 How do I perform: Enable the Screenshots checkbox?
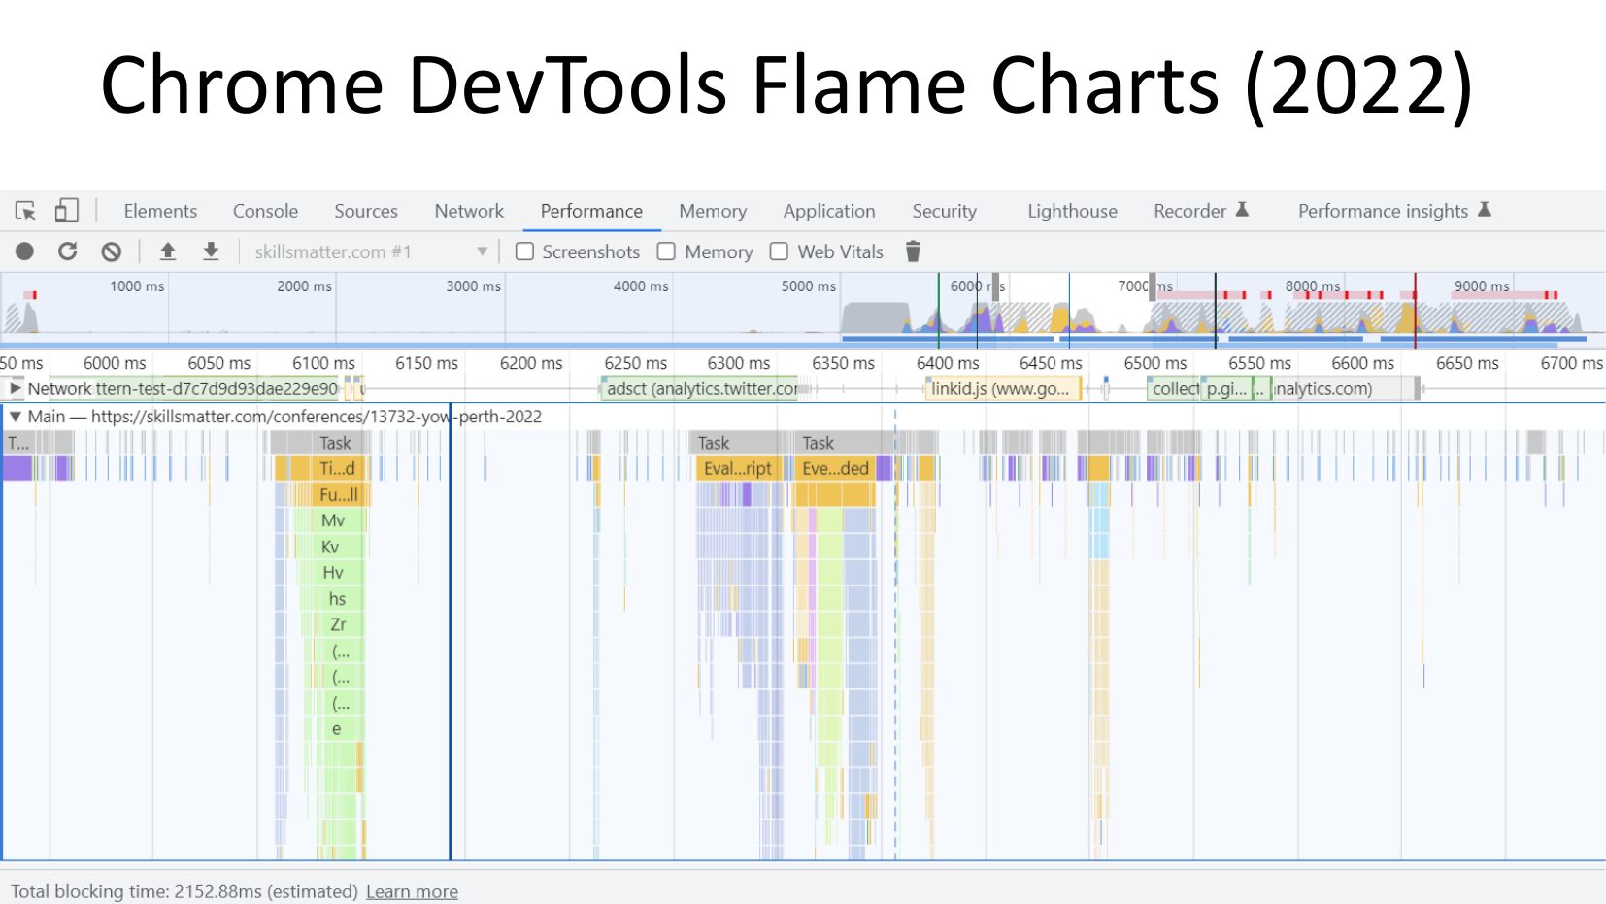click(x=524, y=251)
